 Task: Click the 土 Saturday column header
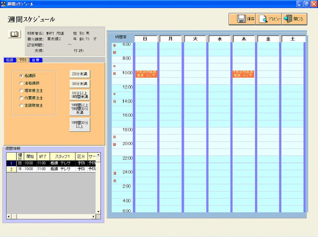pos(293,38)
